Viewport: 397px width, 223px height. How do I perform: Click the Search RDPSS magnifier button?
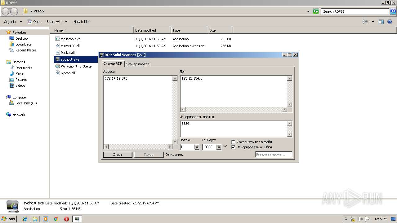(x=393, y=11)
